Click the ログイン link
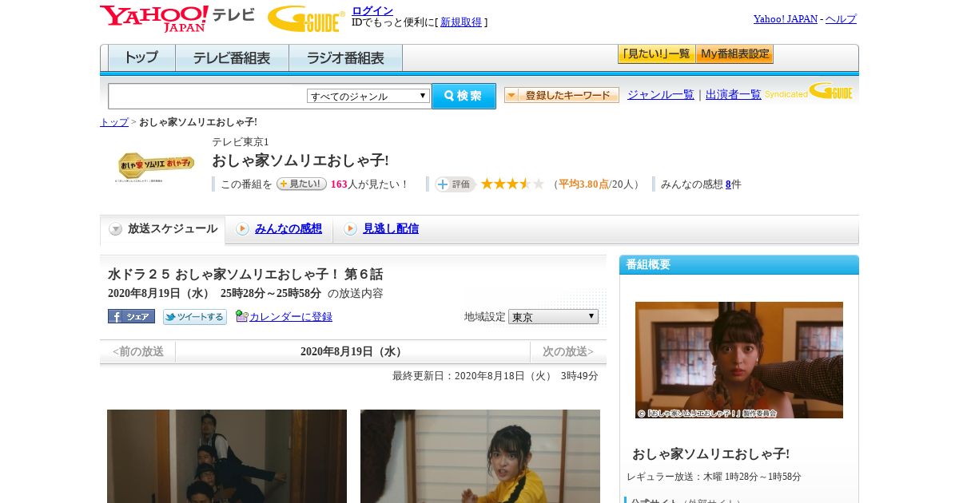This screenshot has width=959, height=503. (372, 10)
